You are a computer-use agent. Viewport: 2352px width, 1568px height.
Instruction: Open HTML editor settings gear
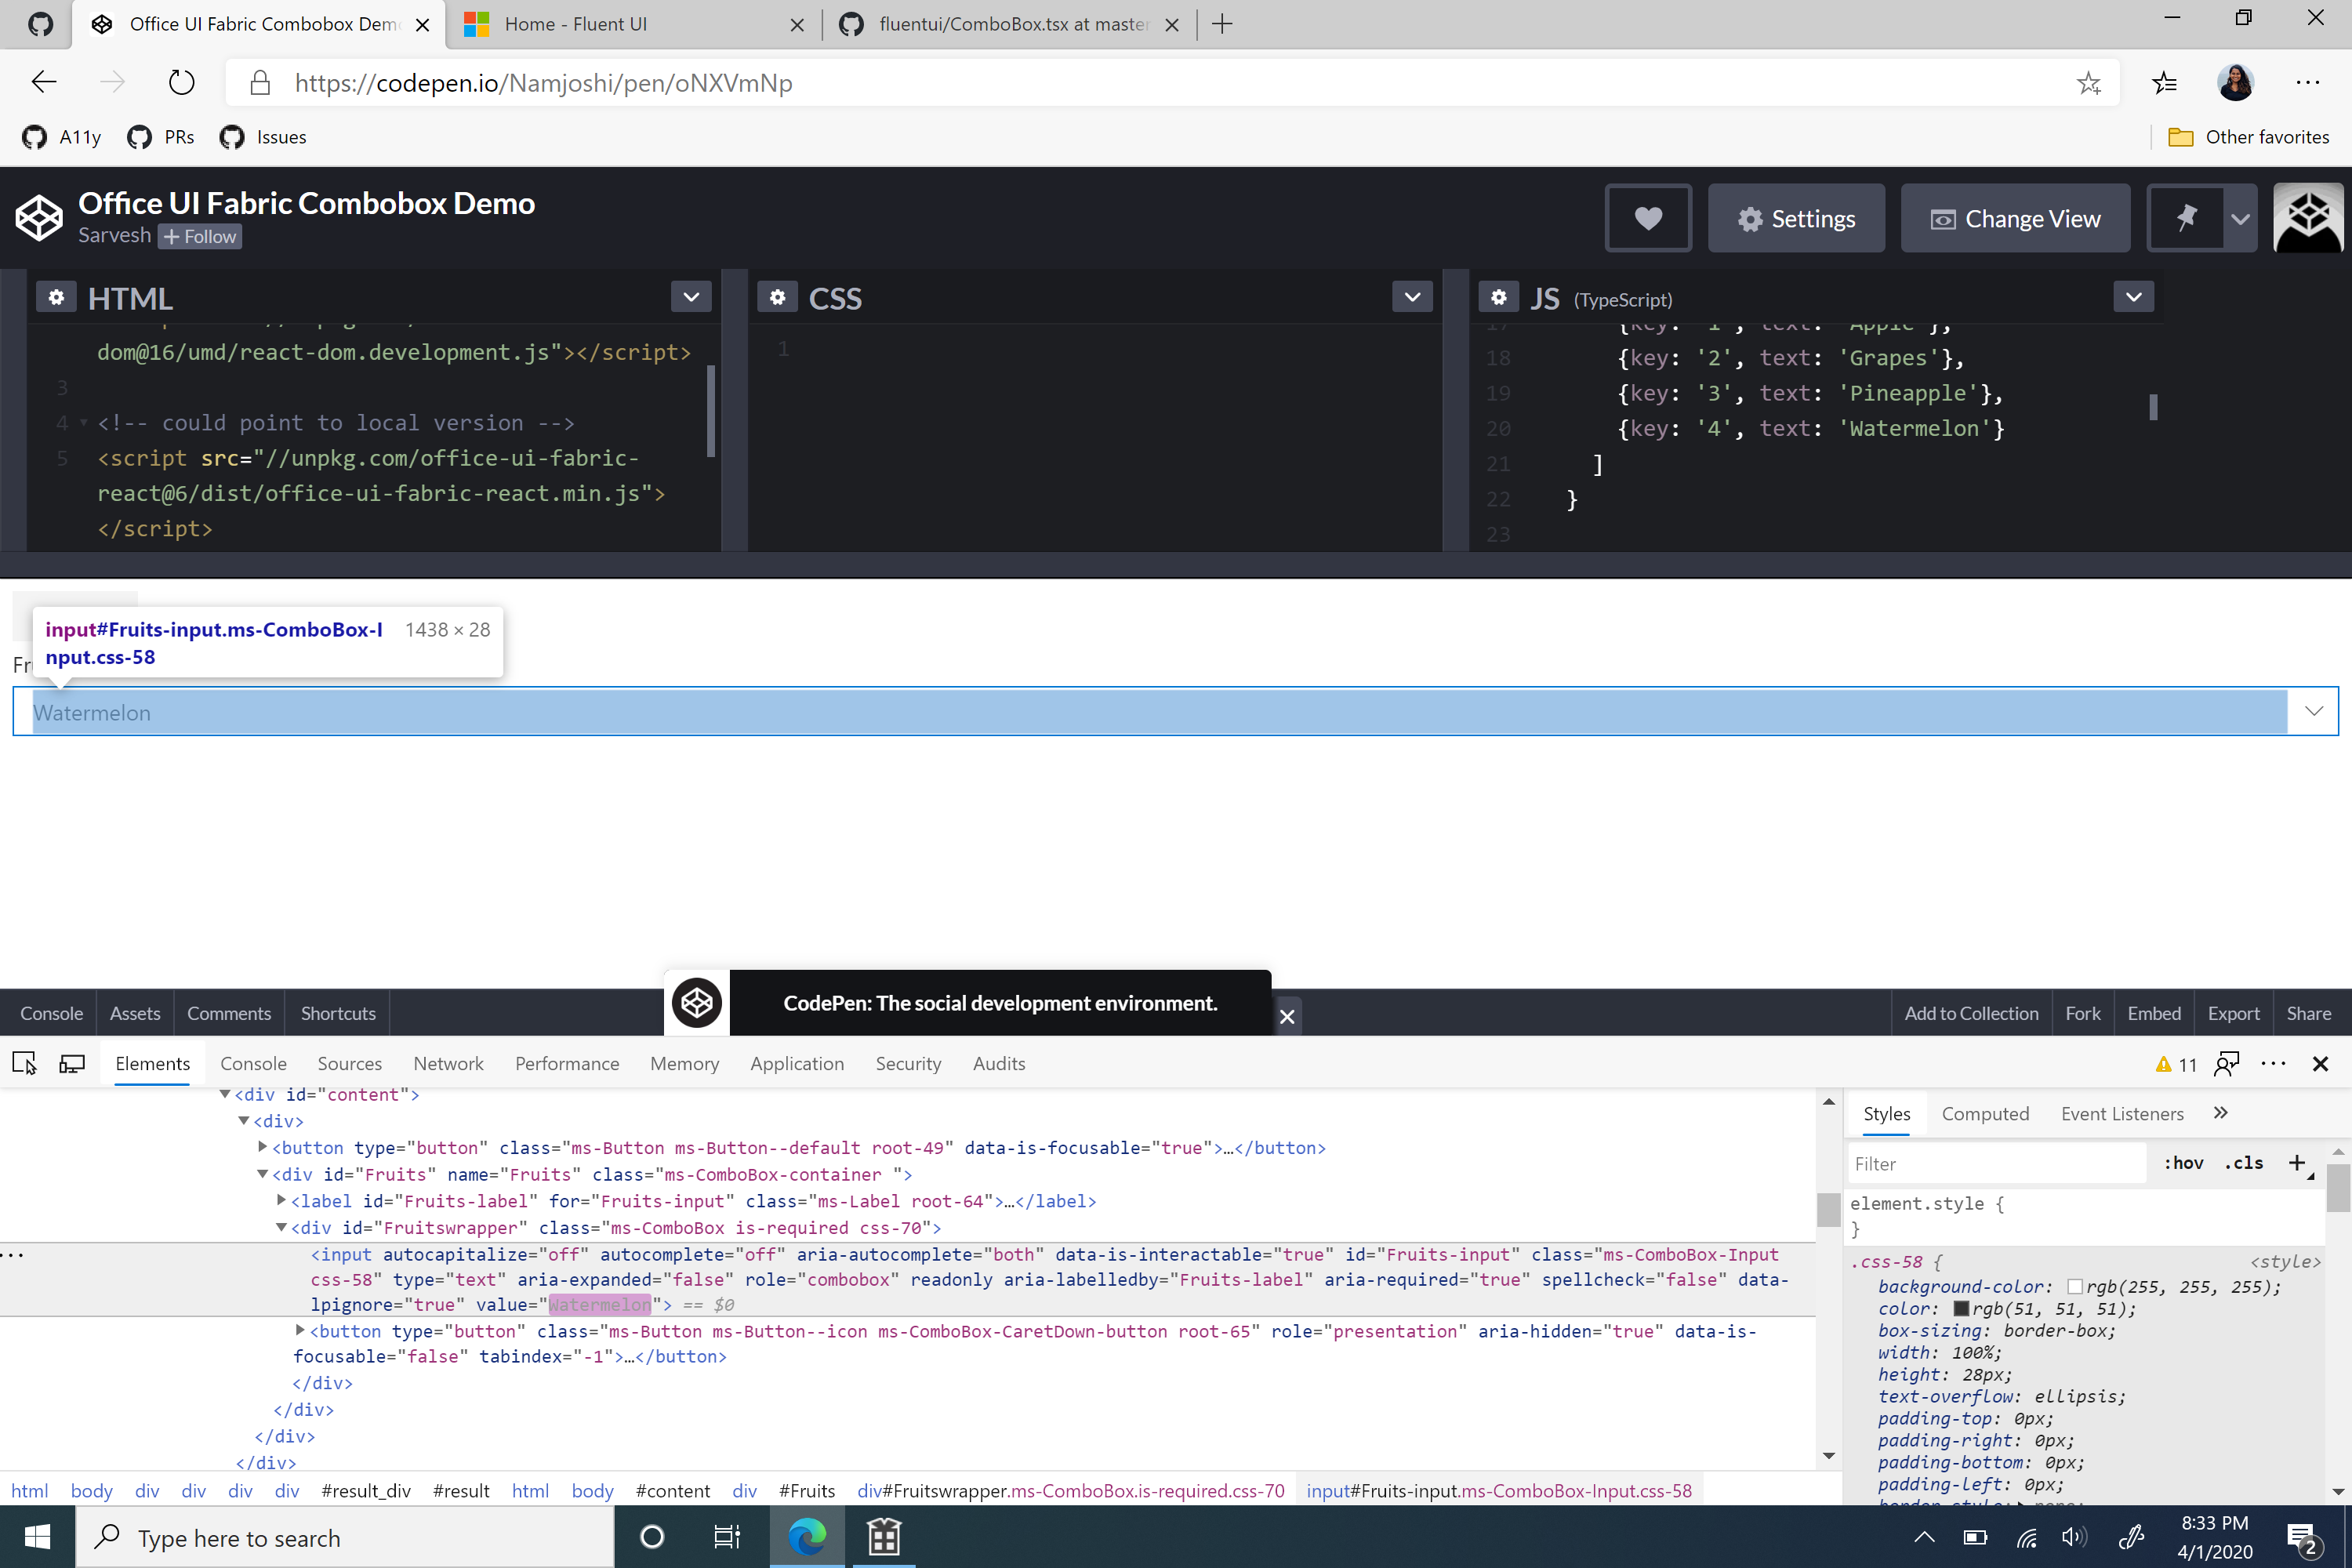point(56,297)
